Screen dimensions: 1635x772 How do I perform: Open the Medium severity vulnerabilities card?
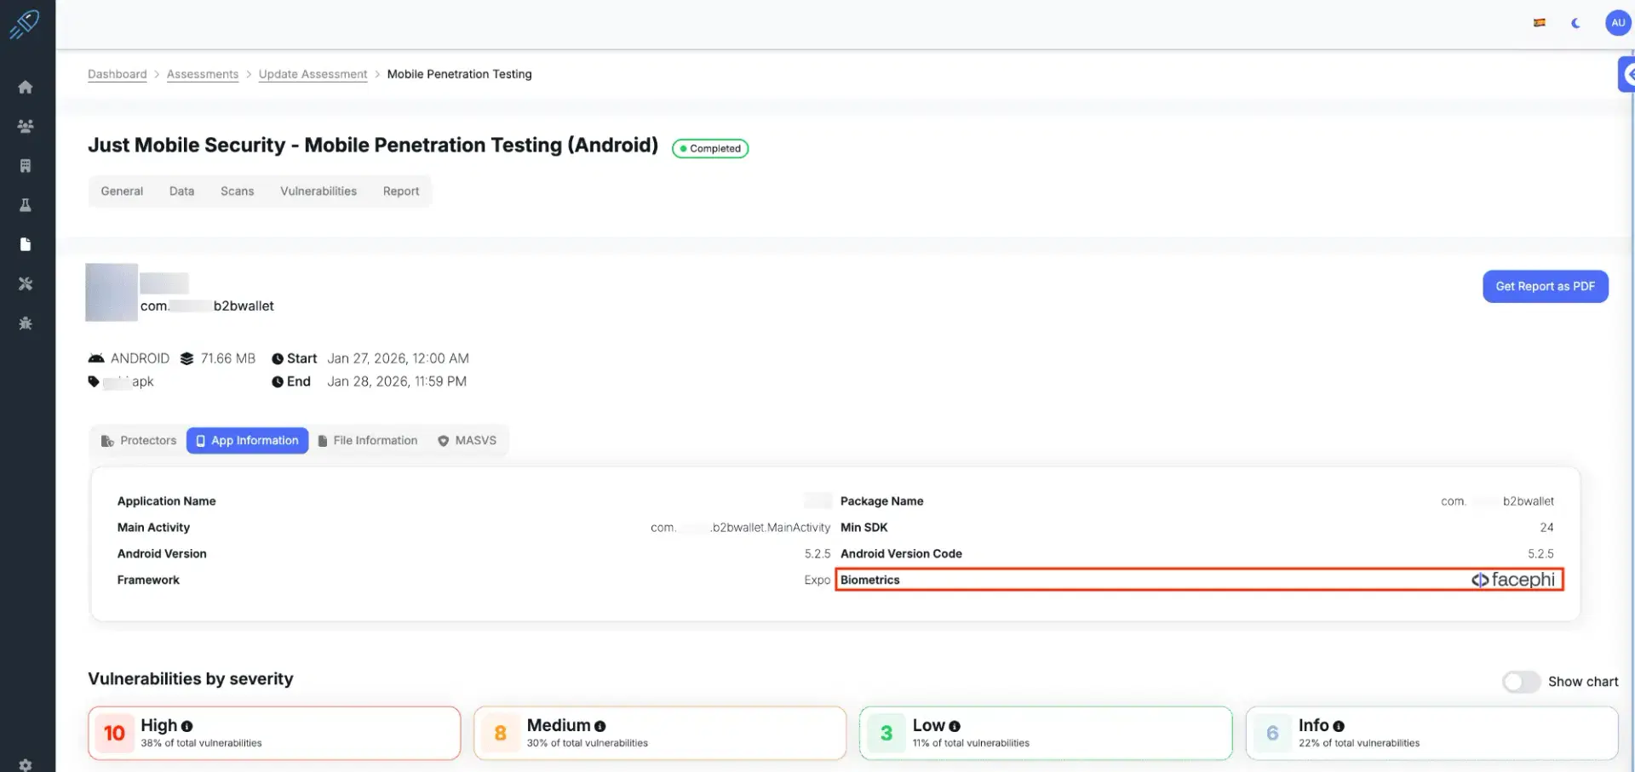coord(660,733)
